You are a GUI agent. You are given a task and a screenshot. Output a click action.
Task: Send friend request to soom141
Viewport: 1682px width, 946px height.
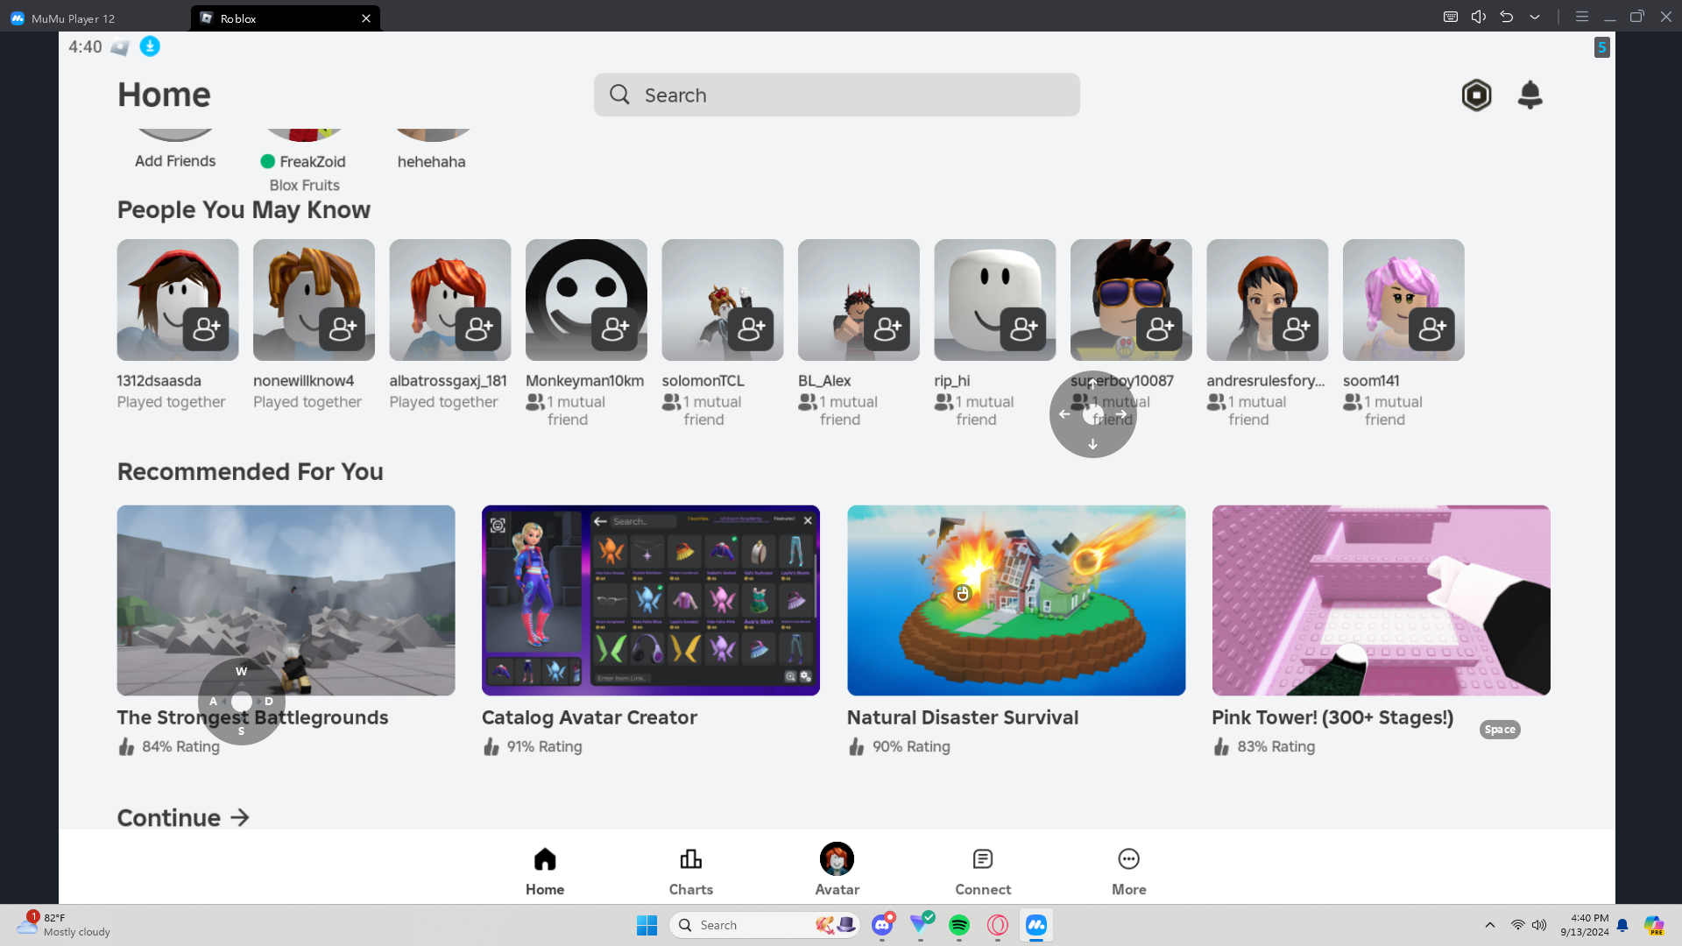1432,329
